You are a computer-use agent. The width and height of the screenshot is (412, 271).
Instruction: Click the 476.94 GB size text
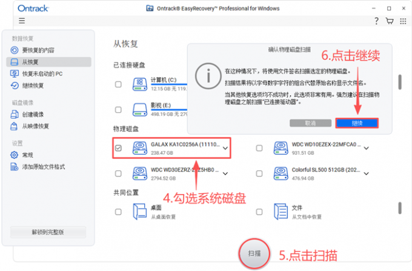pos(303,178)
